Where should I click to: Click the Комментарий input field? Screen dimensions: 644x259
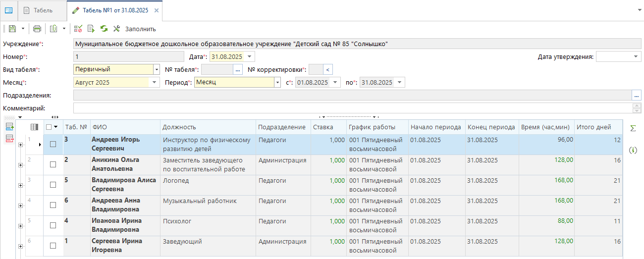coord(353,108)
